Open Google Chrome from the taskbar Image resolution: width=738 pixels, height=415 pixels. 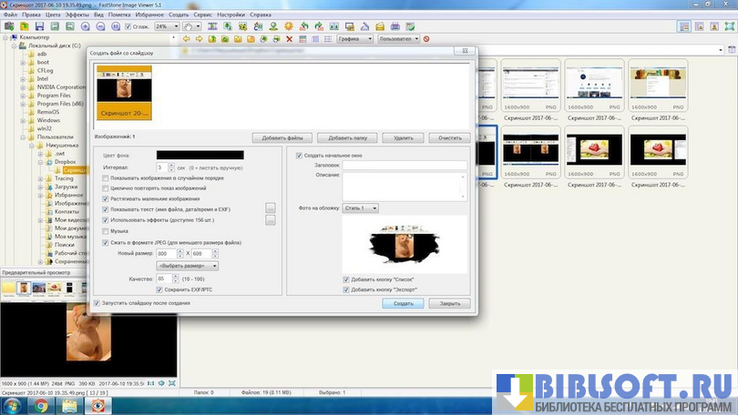(x=41, y=406)
